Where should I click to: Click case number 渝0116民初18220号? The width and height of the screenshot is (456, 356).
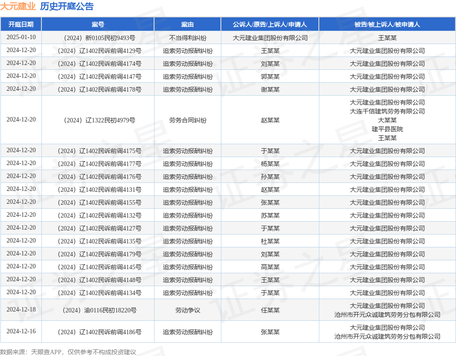pos(99,310)
